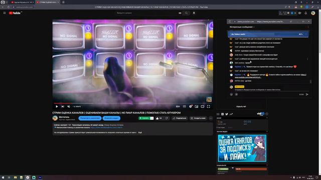Image resolution: width=321 pixels, height=180 pixels.
Task: Collapse the vidIQ video thumbnail section arrow
Action: [x=267, y=131]
